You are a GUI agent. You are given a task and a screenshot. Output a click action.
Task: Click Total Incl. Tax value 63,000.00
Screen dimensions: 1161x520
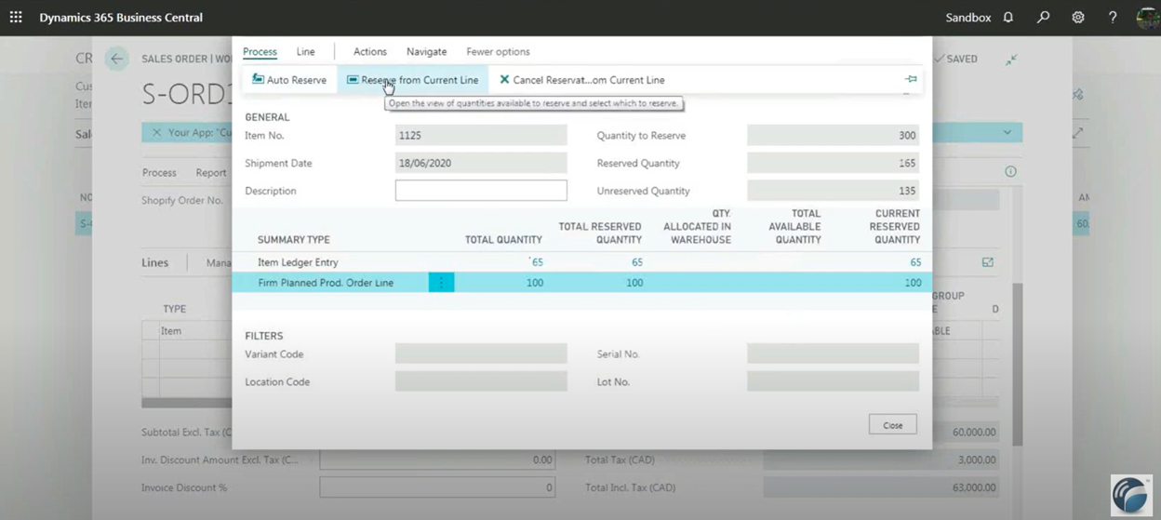click(x=881, y=487)
